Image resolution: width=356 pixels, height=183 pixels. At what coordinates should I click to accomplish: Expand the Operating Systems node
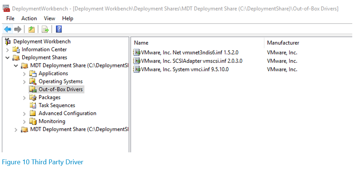24,82
